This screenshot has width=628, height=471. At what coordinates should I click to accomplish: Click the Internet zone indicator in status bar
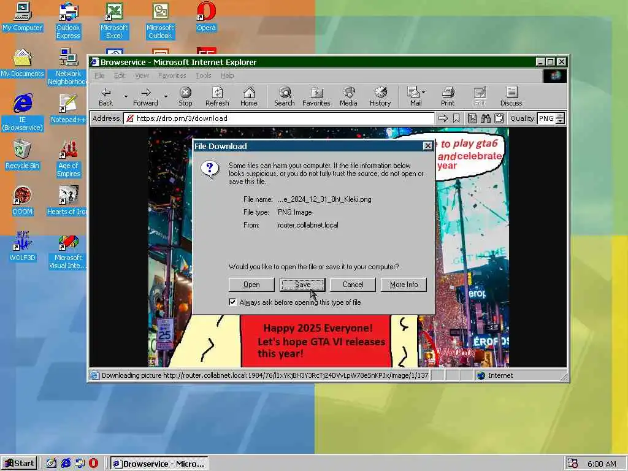495,375
